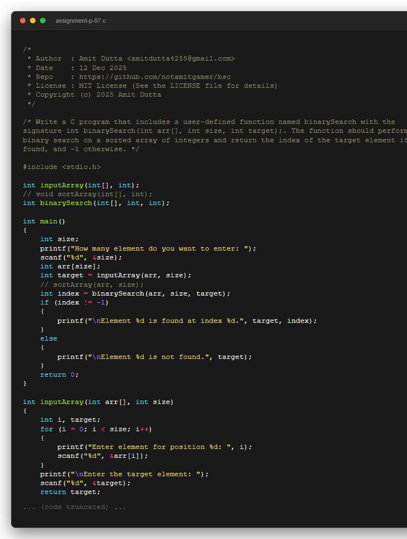Click the '#include <stdio.h>' line
The width and height of the screenshot is (407, 539).
coord(62,167)
